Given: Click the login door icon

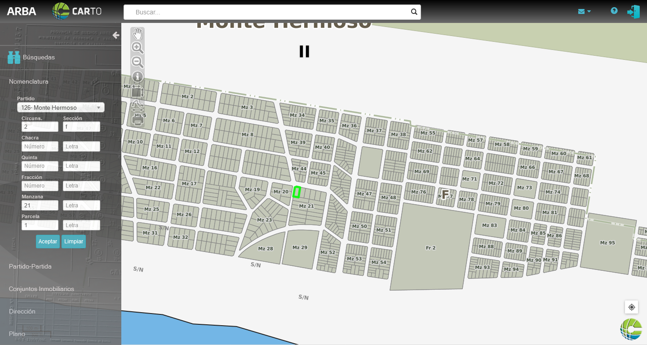Looking at the screenshot, I should pos(634,12).
